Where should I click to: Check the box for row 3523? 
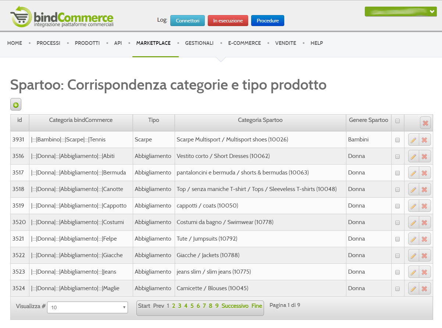(x=398, y=272)
